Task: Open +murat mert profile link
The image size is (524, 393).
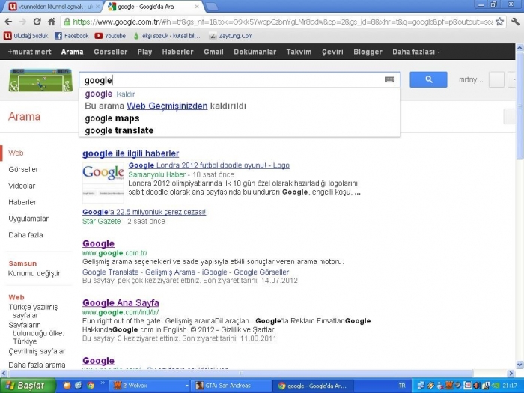Action: click(29, 52)
